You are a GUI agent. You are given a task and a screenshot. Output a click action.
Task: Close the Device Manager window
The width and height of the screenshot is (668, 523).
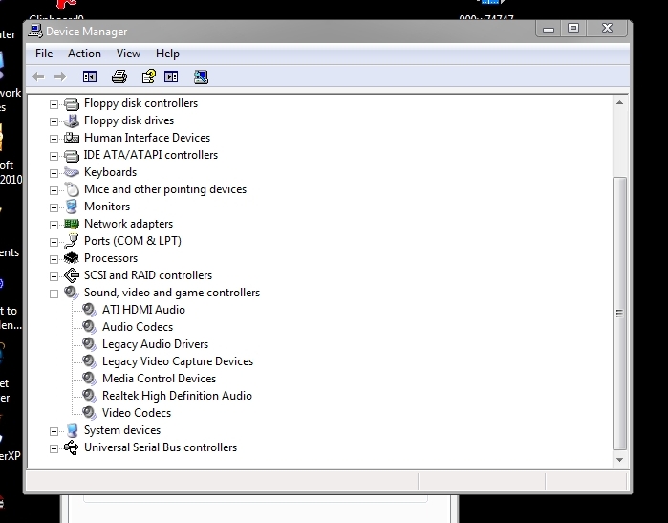tap(607, 29)
